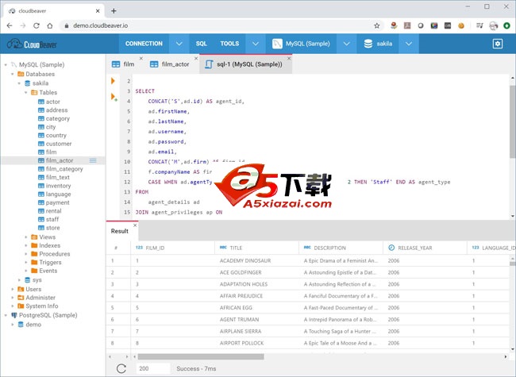
Task: Click the row limit field showing 200
Action: [153, 368]
